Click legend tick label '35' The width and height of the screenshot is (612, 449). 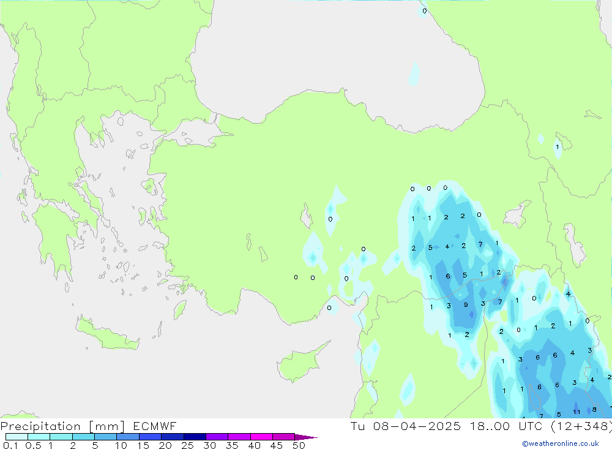click(232, 445)
